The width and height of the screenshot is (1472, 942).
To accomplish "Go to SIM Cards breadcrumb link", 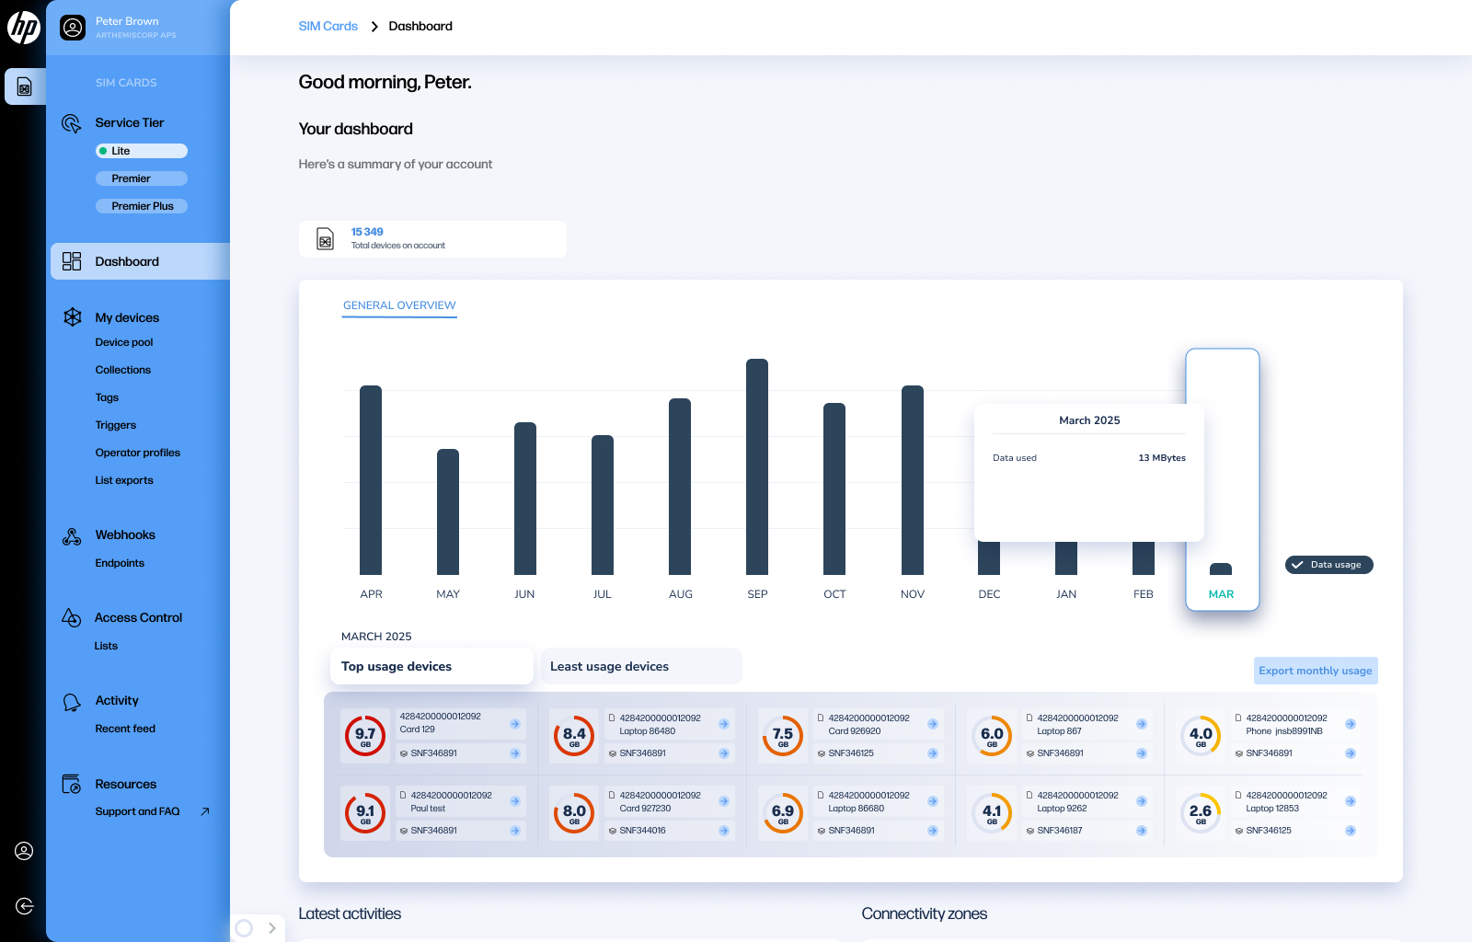I will pyautogui.click(x=328, y=27).
